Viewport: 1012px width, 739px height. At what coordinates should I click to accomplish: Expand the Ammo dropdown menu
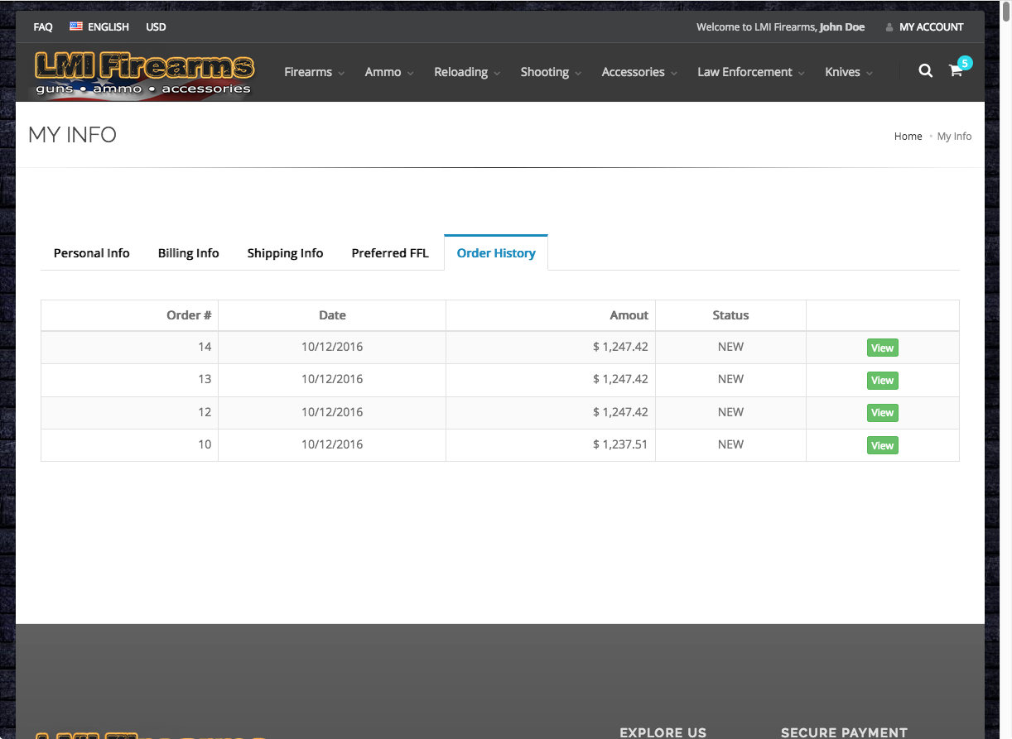[x=389, y=72]
